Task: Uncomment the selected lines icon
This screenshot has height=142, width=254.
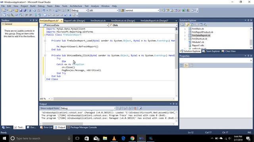Action: [x=40, y=15]
